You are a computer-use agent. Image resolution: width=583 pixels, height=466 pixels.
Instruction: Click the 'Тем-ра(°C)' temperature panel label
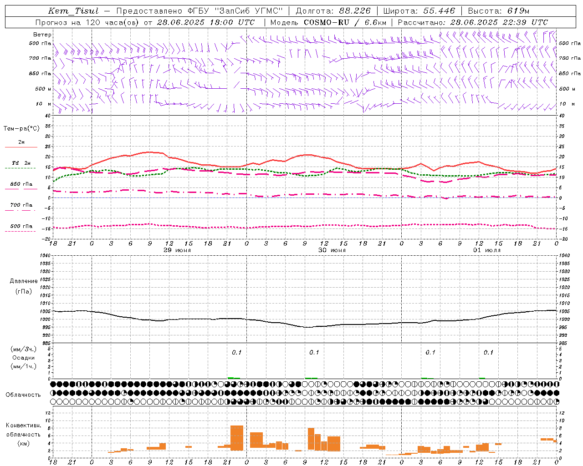[21, 129]
